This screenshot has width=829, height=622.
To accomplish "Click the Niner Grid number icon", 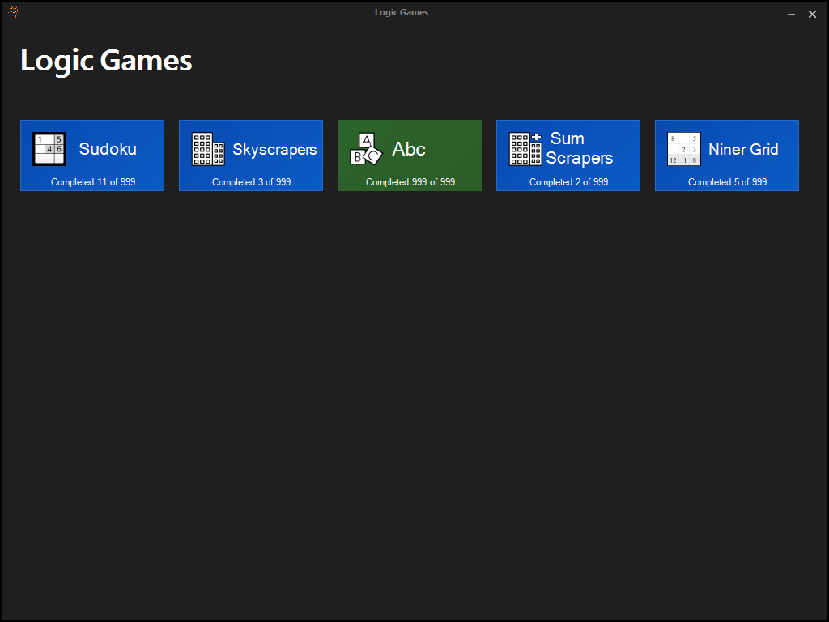I will coord(683,149).
